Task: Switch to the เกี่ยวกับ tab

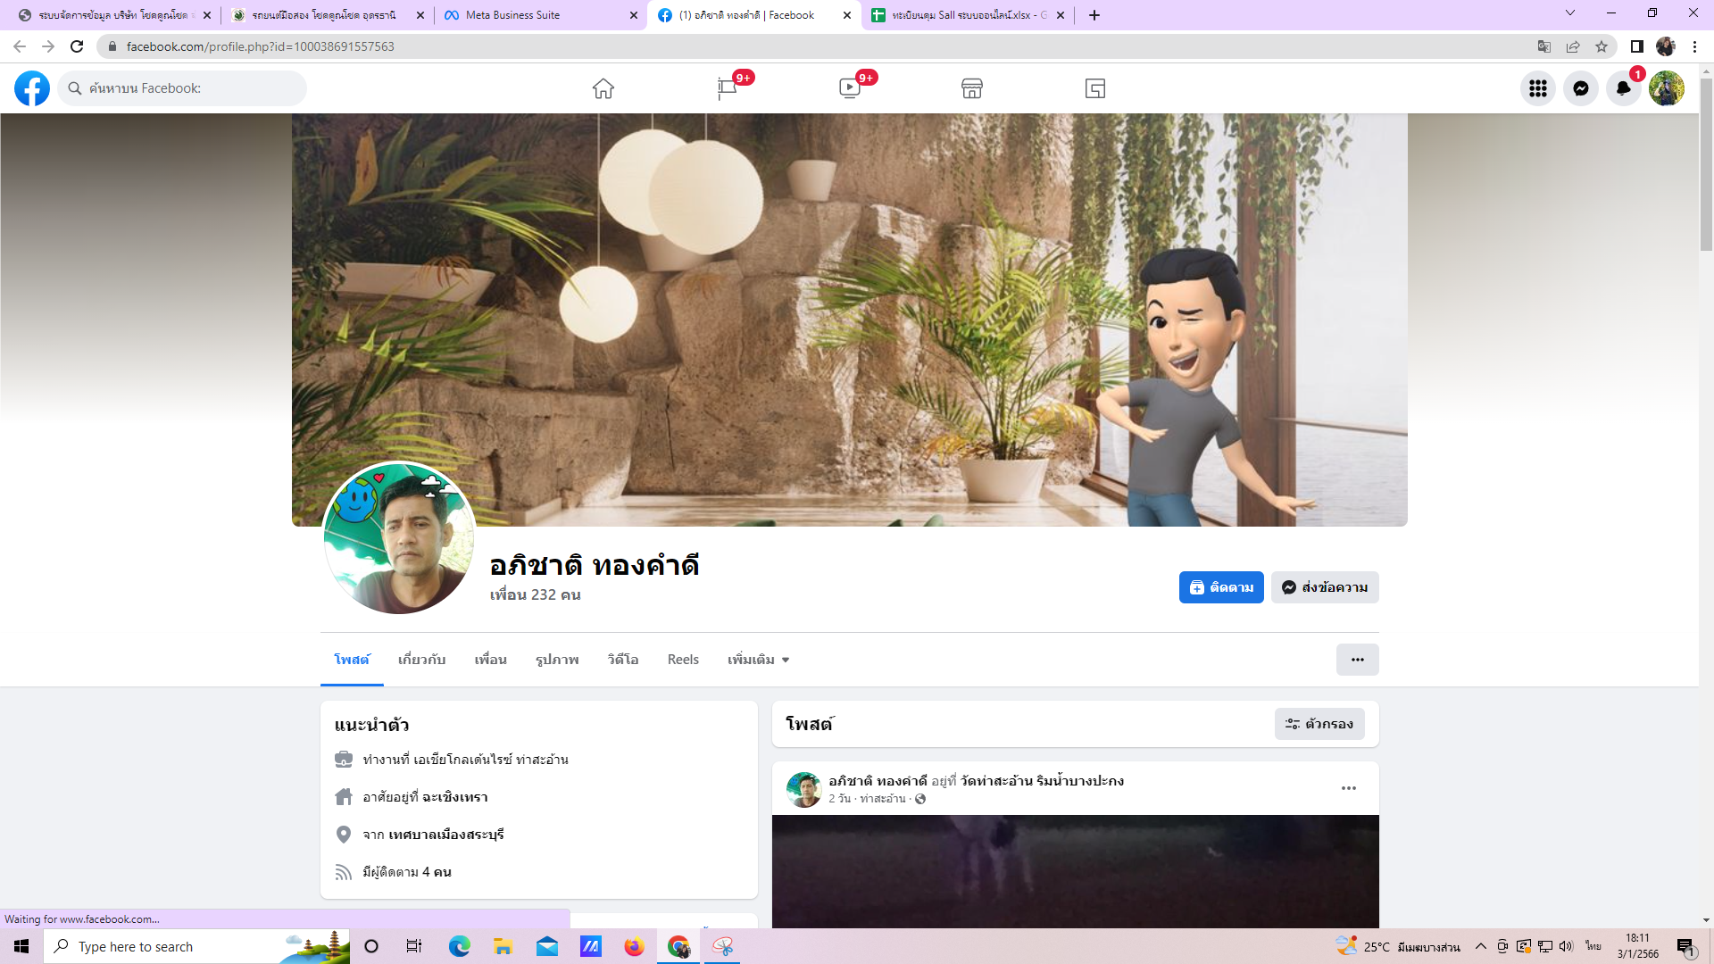Action: (x=421, y=660)
